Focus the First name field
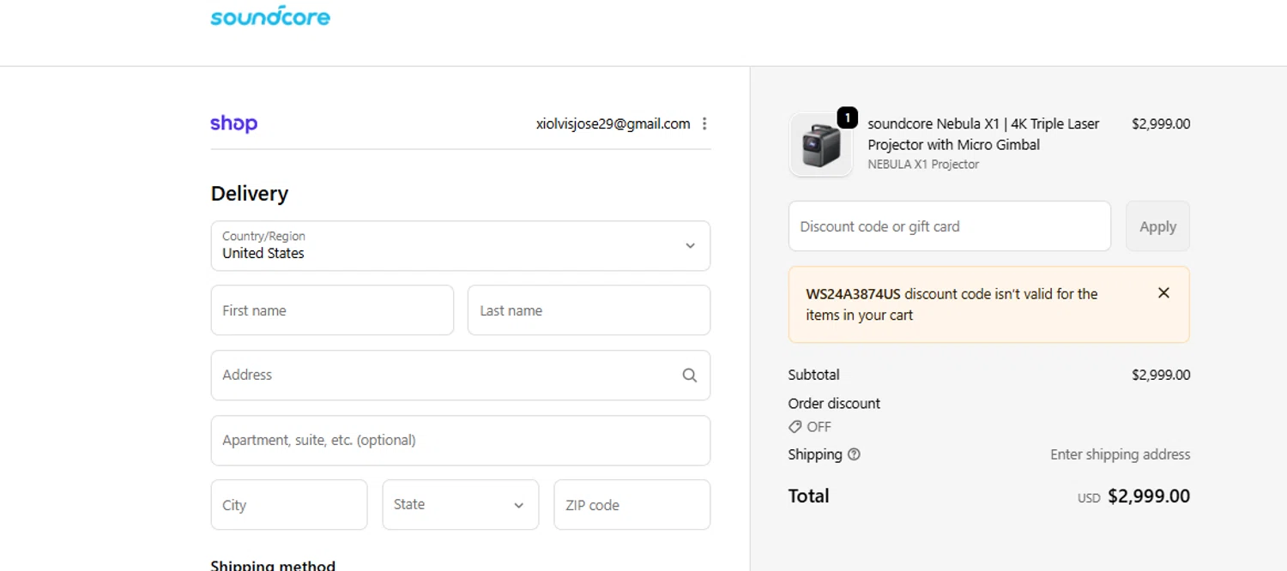Image resolution: width=1287 pixels, height=571 pixels. tap(332, 310)
